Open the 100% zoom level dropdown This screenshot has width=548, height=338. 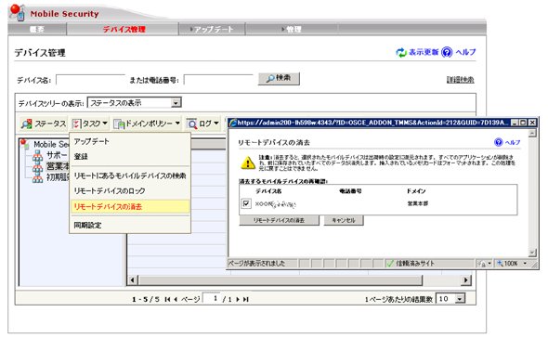[x=525, y=263]
